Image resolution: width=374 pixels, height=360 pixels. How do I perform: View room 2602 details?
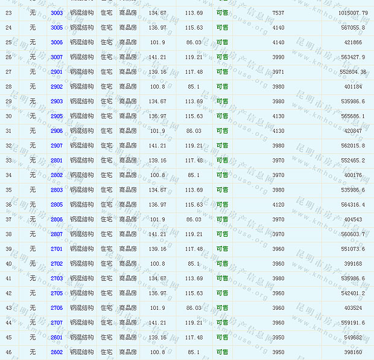pyautogui.click(x=57, y=352)
